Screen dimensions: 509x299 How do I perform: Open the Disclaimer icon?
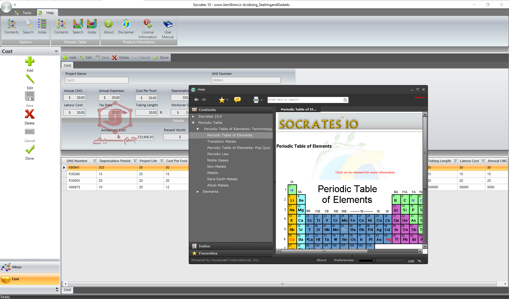126,27
